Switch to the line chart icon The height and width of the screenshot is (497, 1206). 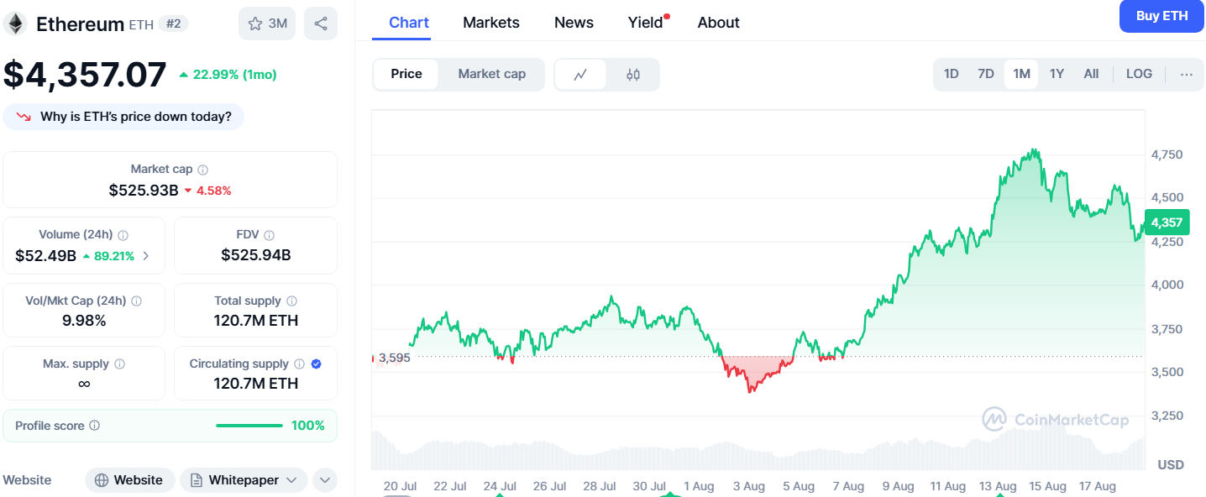[x=580, y=75]
